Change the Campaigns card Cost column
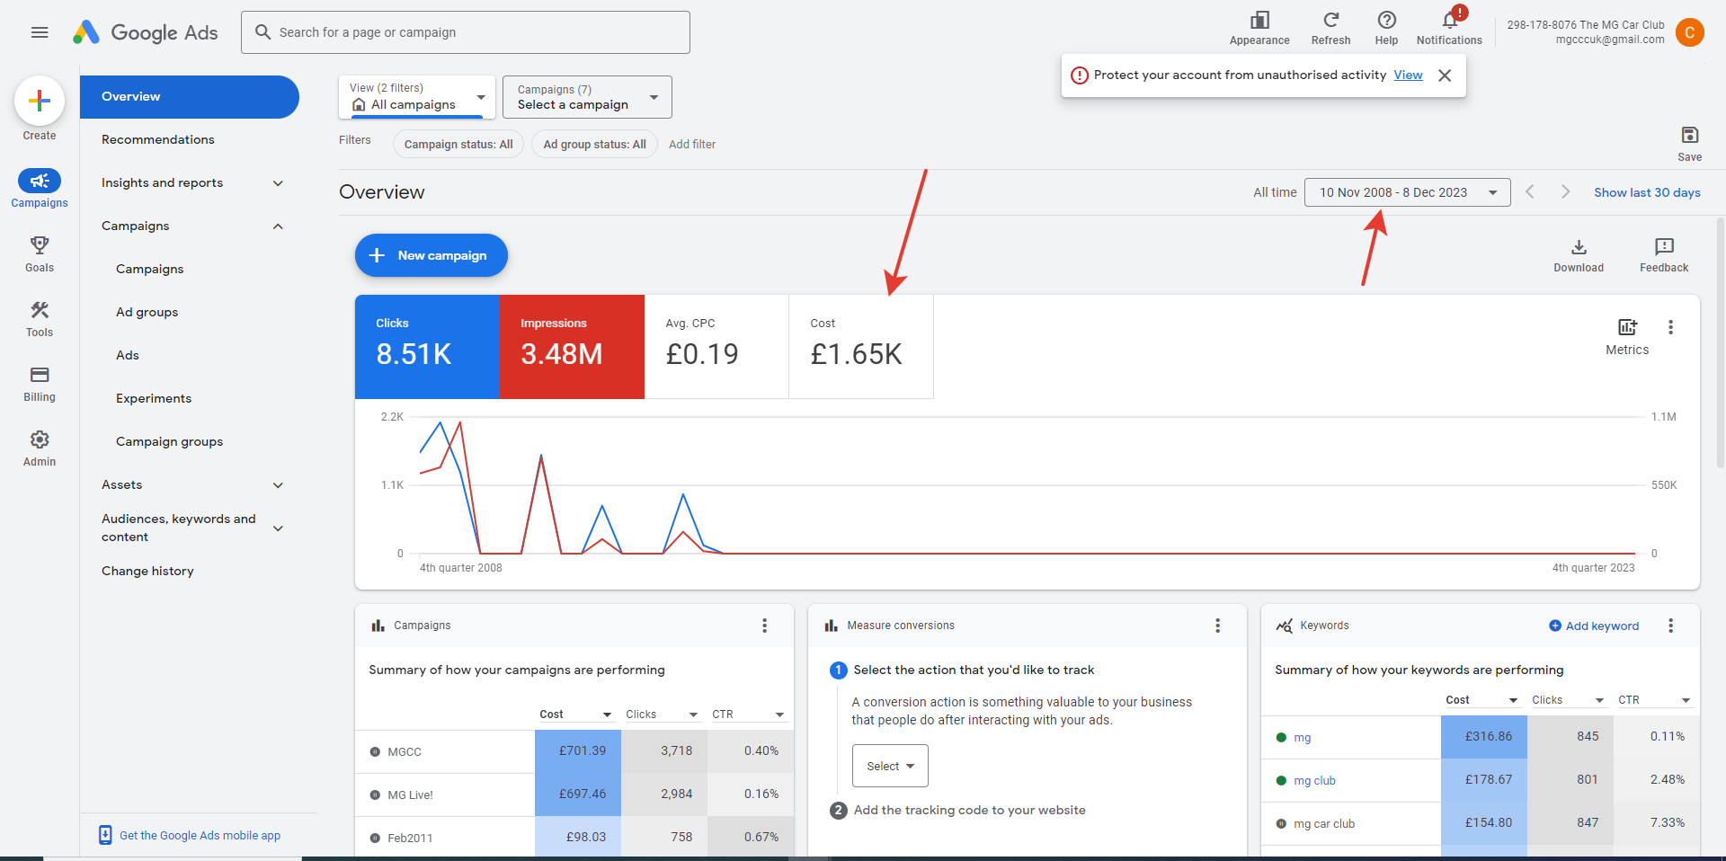This screenshot has width=1726, height=861. [575, 715]
